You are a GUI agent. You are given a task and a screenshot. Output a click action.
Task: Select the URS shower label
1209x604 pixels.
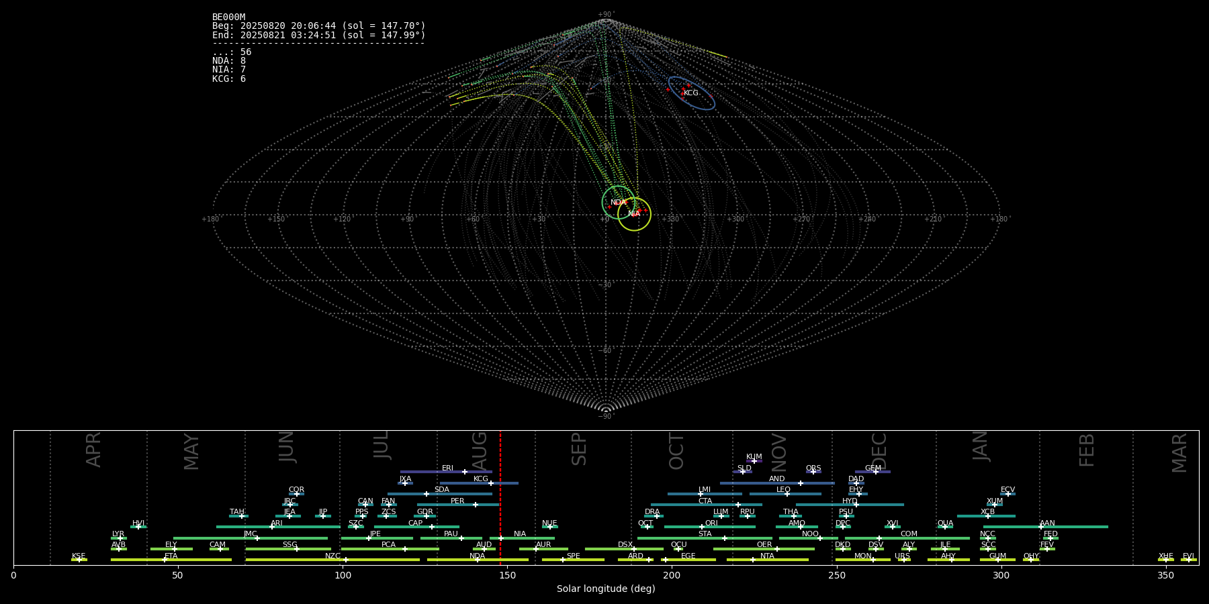coord(902,556)
